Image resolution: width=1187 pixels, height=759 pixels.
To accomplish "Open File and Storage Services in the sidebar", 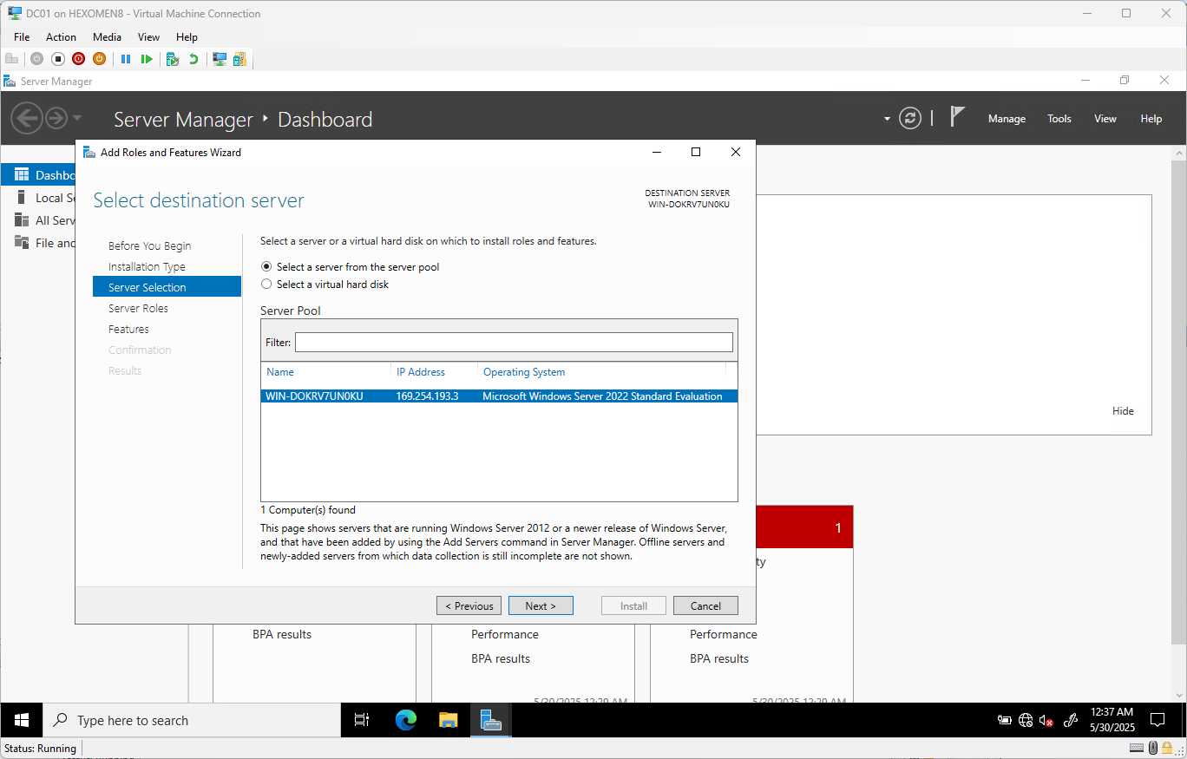I will click(38, 243).
